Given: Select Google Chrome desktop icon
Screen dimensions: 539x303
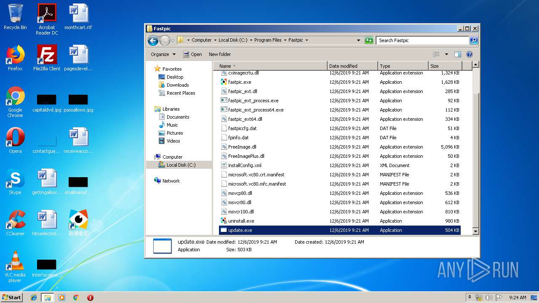Looking at the screenshot, I should pyautogui.click(x=15, y=101).
